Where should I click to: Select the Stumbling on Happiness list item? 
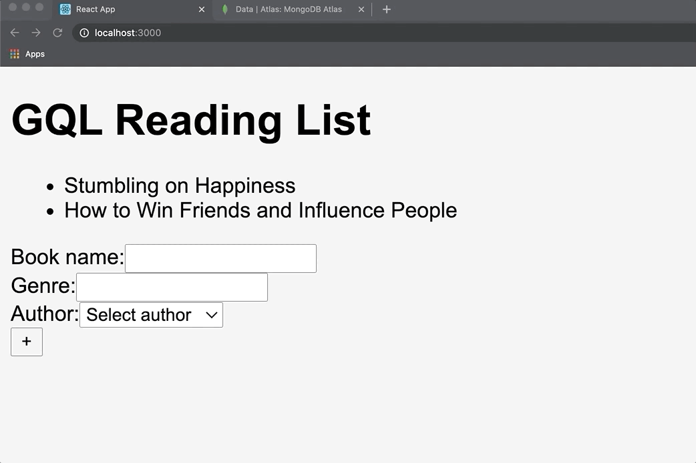180,185
